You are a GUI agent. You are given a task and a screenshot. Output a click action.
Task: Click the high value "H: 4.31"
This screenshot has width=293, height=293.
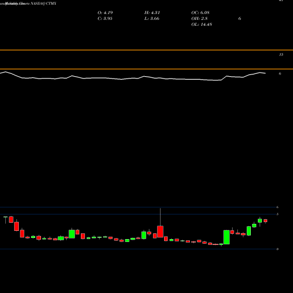(152, 13)
